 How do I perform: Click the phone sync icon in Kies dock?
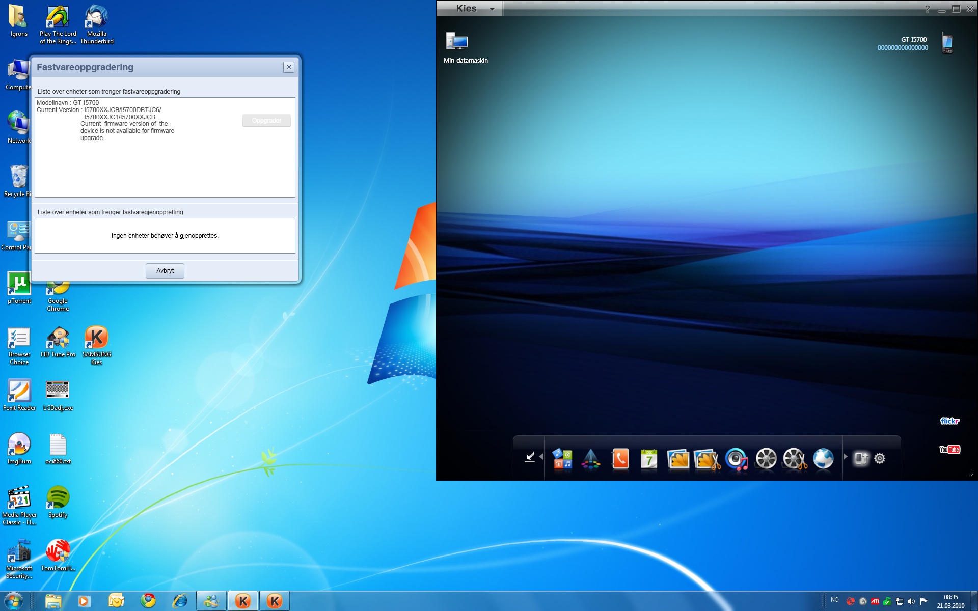[x=861, y=458]
